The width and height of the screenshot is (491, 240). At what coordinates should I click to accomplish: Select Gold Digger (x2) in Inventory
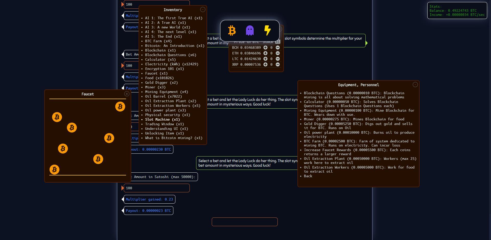pos(161,83)
